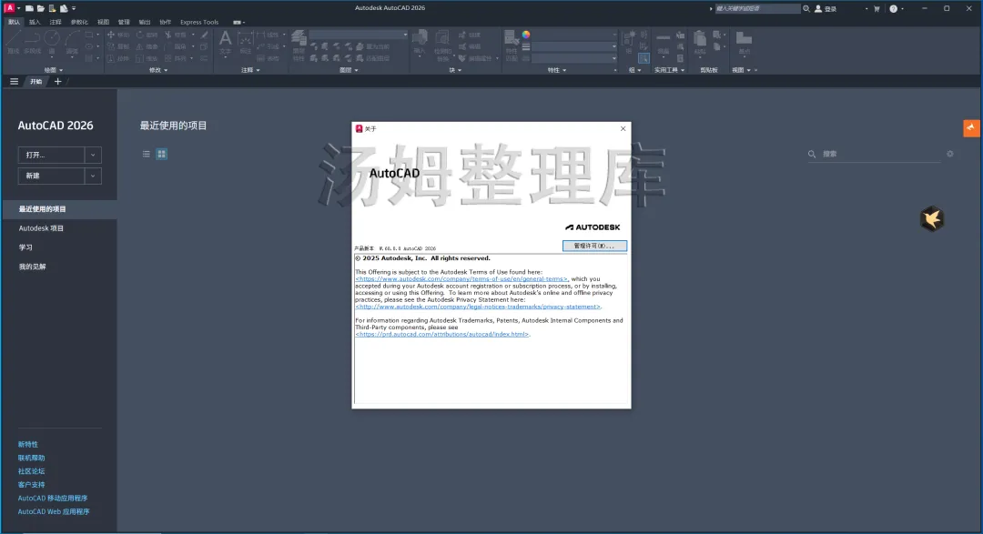Click the search (搜索) field for recent items
983x534 pixels.
click(x=875, y=154)
